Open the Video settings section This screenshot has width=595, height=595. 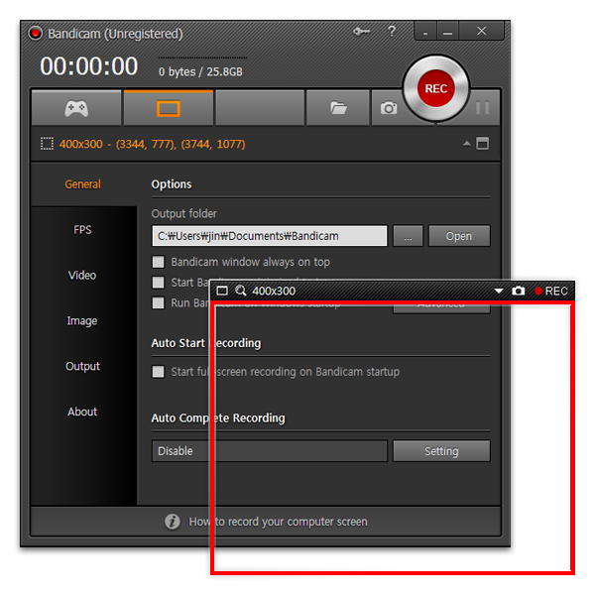click(82, 275)
